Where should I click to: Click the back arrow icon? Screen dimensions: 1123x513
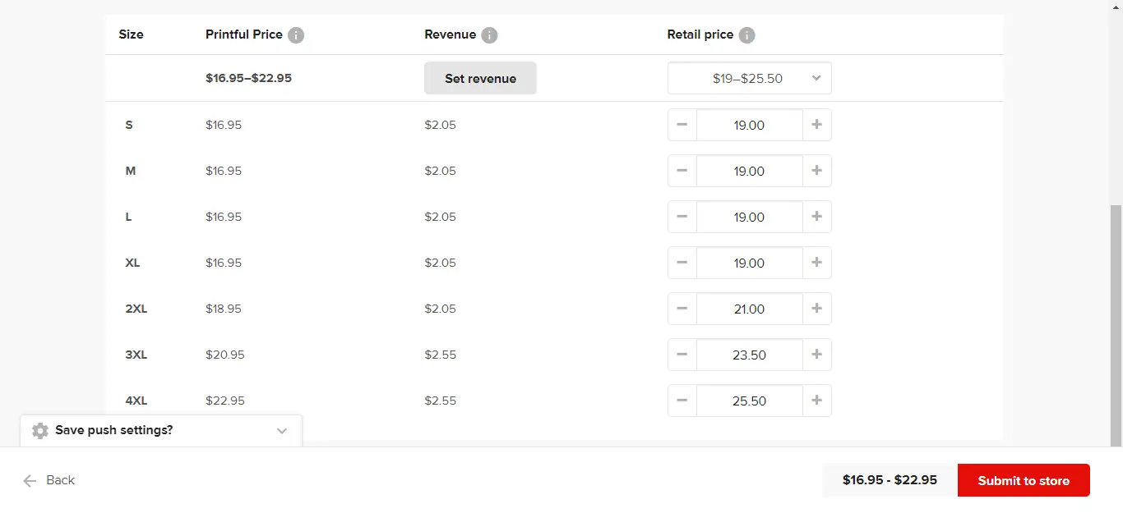pyautogui.click(x=30, y=481)
